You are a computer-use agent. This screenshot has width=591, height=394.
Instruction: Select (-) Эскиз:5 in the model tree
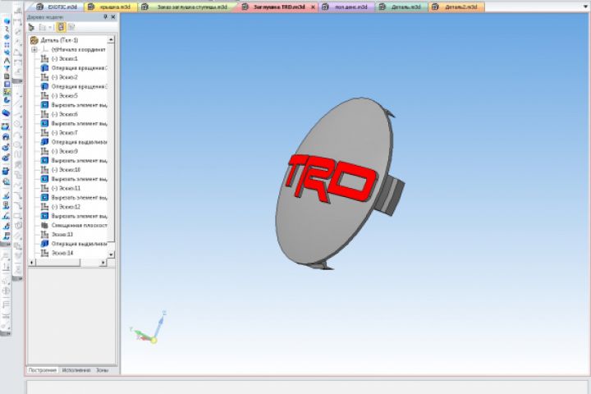pos(60,96)
